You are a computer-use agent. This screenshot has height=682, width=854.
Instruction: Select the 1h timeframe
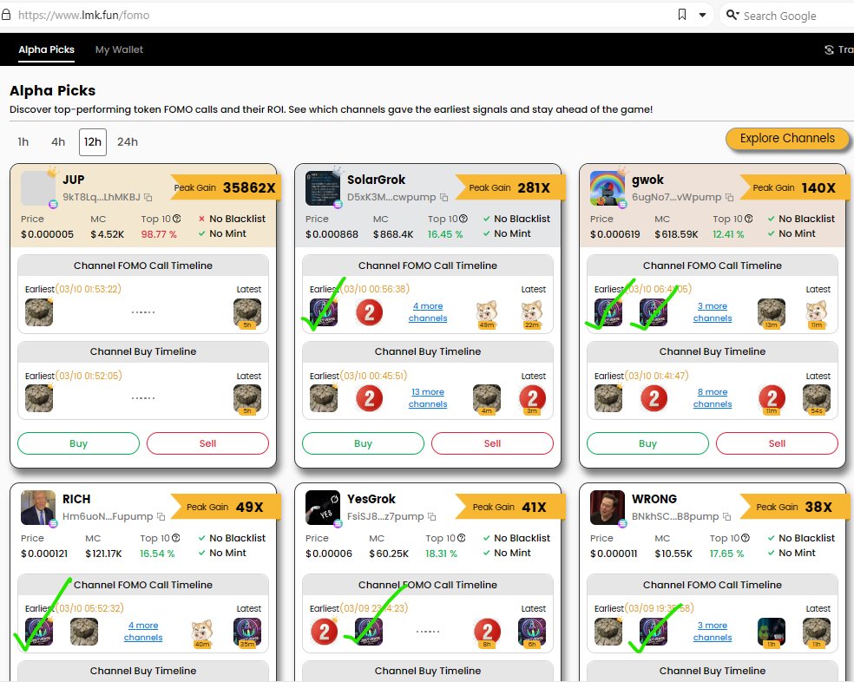23,141
